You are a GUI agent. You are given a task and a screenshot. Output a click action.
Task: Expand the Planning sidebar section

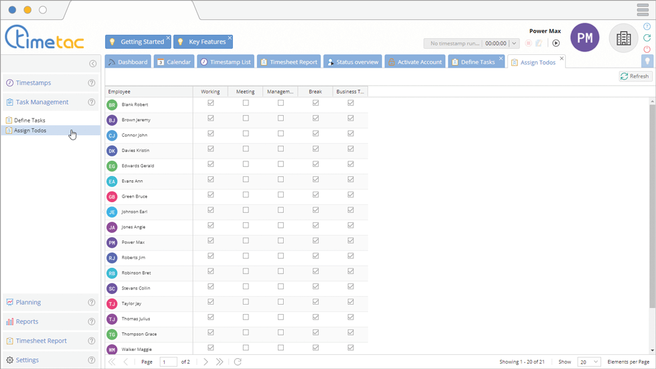tap(50, 303)
